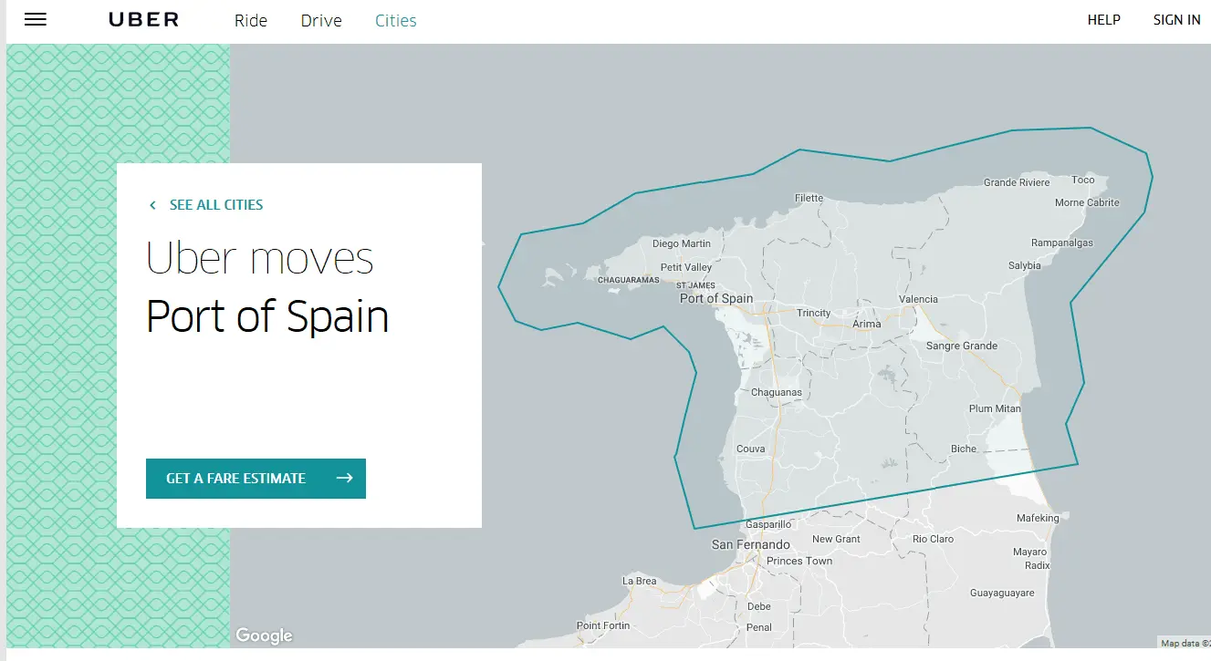Viewport: 1211px width, 661px height.
Task: Click Sangre Grande map label
Action: click(962, 346)
